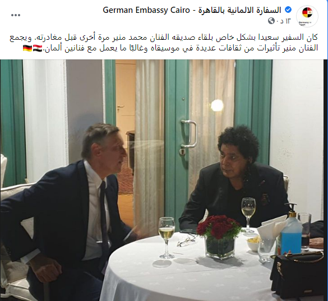Click the round wall lamp in the photo

pos(217,105)
